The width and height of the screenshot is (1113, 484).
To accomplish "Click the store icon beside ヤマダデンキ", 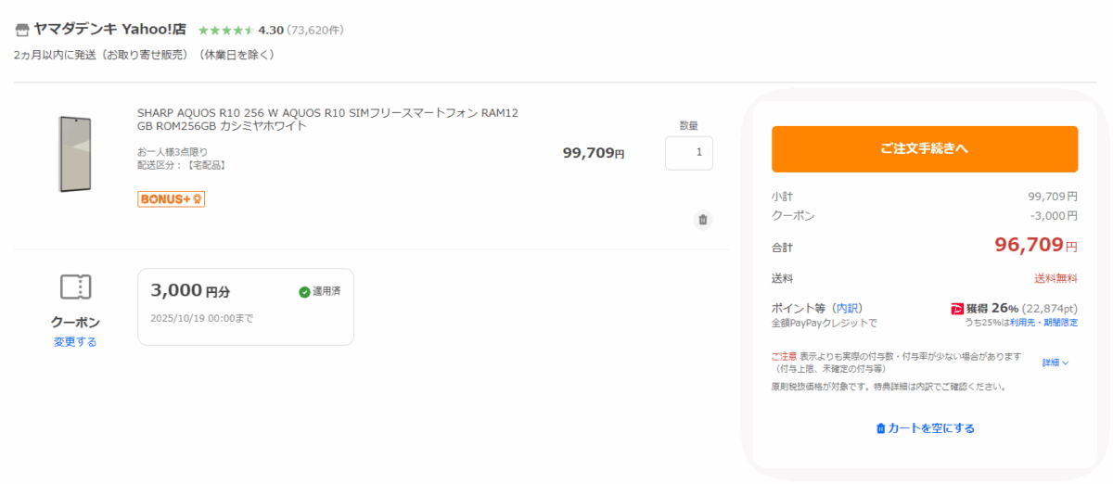I will tap(22, 30).
